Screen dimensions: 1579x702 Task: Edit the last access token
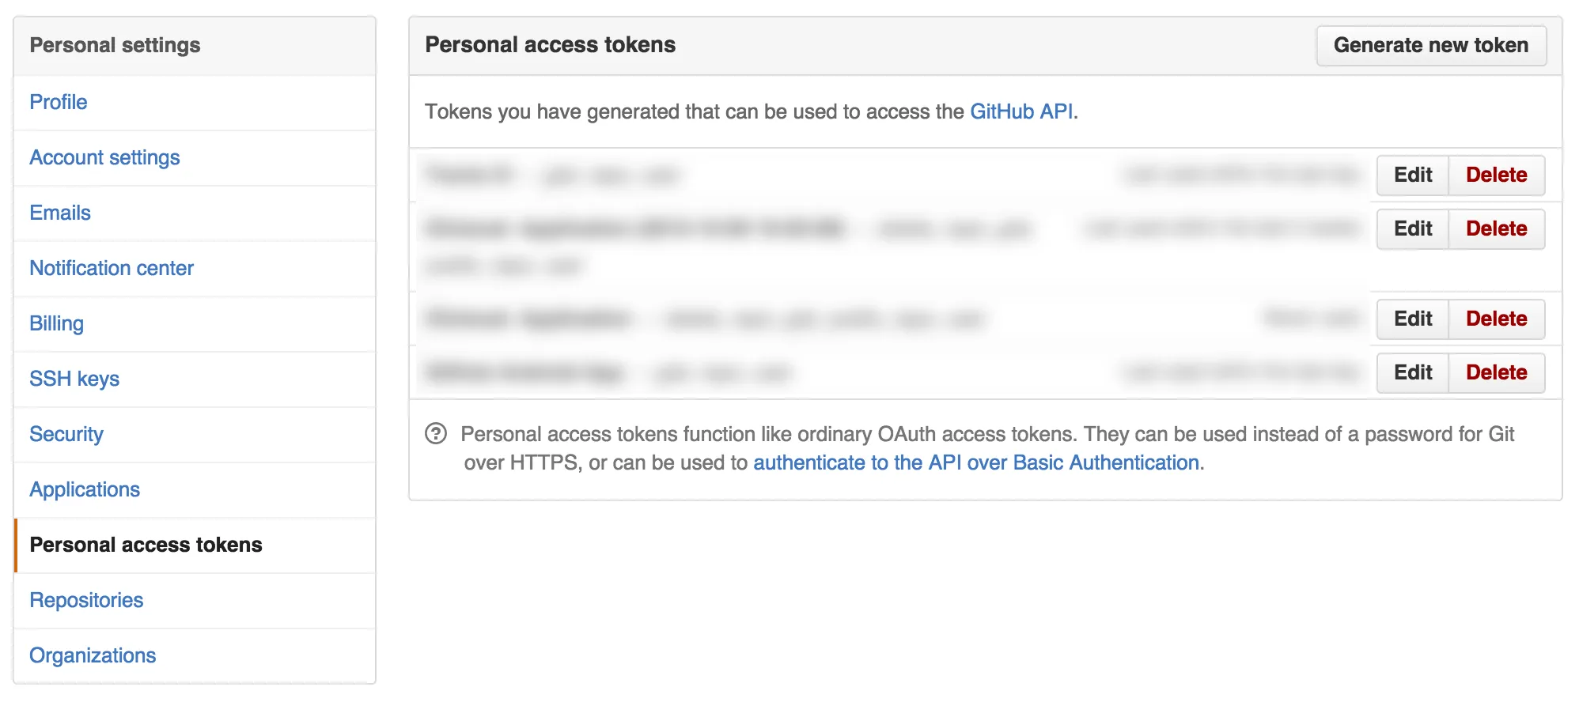(x=1413, y=372)
